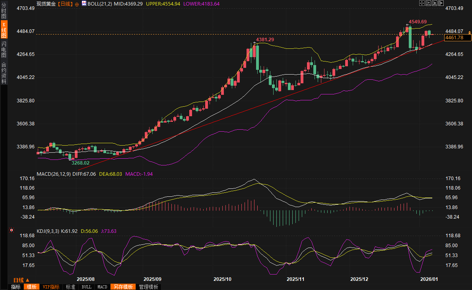Click the red sun marker beside KDJ

12,230
